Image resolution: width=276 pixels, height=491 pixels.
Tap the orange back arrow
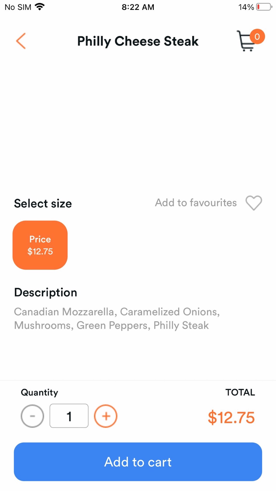pos(21,41)
